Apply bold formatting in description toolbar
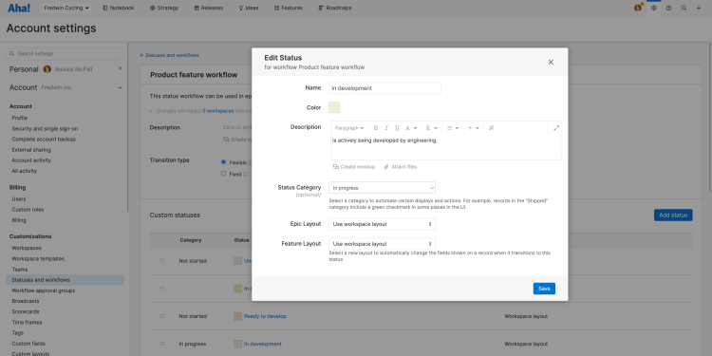The image size is (712, 356). (376, 128)
